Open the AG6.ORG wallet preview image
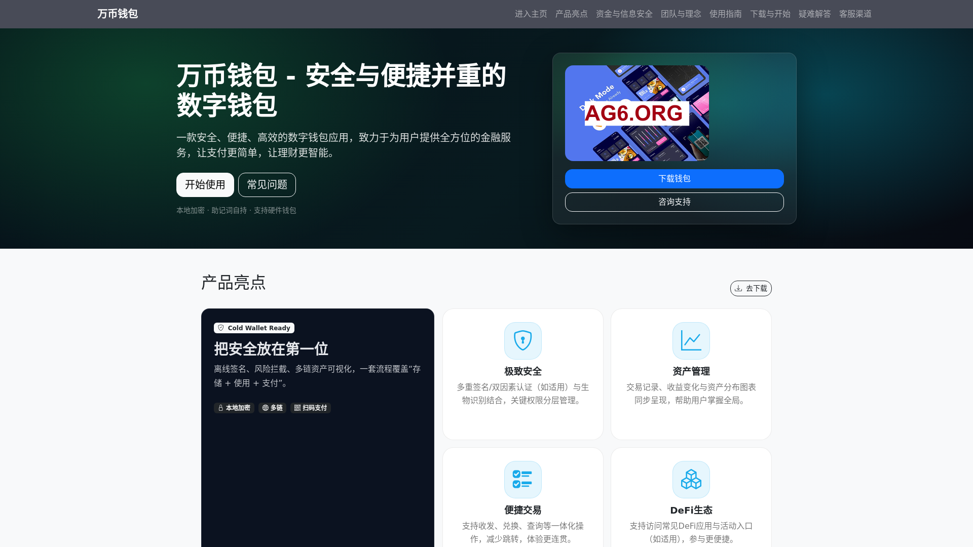The image size is (973, 547). [x=637, y=113]
